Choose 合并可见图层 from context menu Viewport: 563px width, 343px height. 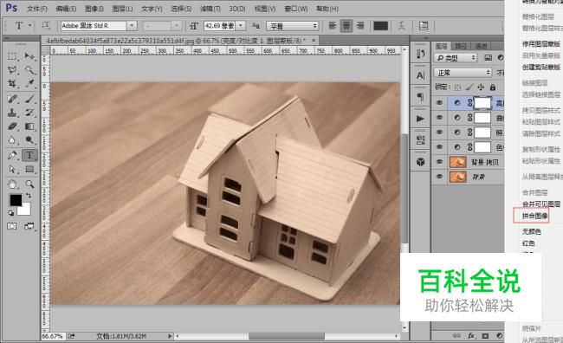(x=540, y=204)
